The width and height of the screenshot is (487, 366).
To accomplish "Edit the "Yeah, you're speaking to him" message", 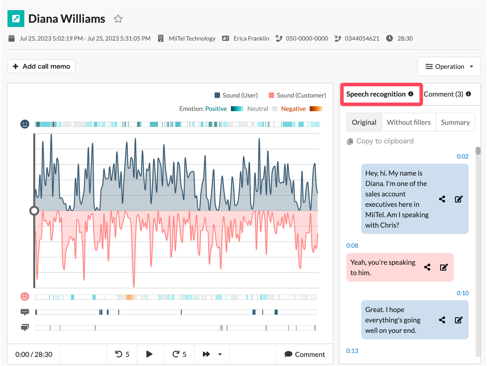I will click(x=444, y=267).
